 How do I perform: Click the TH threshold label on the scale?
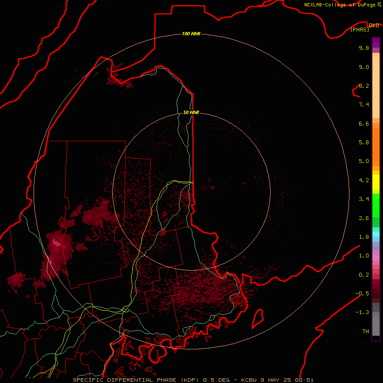(x=366, y=332)
